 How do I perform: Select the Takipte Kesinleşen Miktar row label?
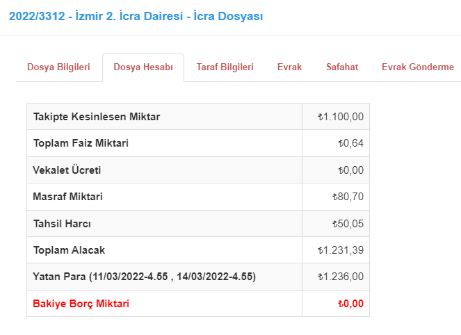pos(97,117)
